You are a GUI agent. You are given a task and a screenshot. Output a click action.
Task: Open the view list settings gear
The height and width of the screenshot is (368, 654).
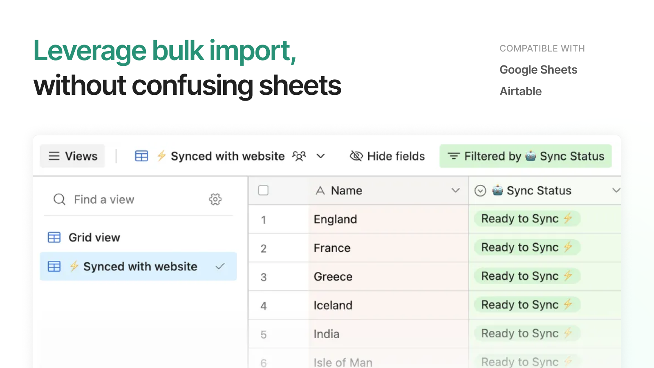coord(215,199)
